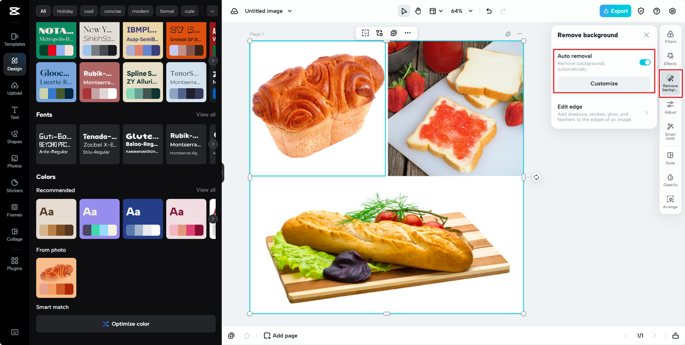This screenshot has width=685, height=345.
Task: Click Optimize color button
Action: coord(126,324)
